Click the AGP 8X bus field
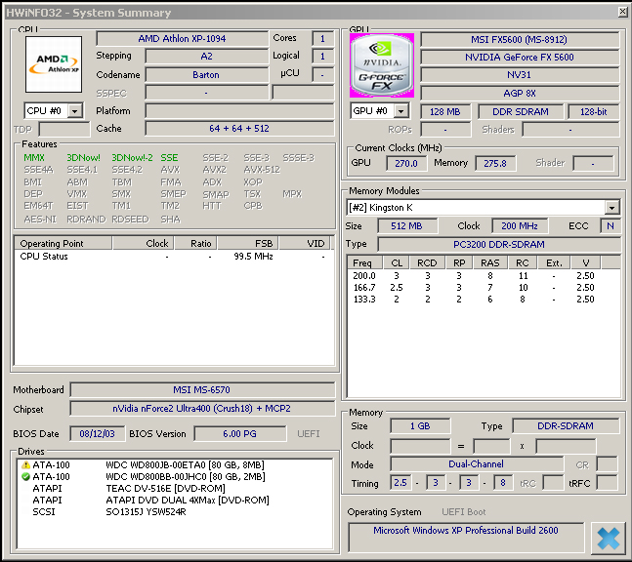Viewport: 632px width, 562px height. pos(520,94)
